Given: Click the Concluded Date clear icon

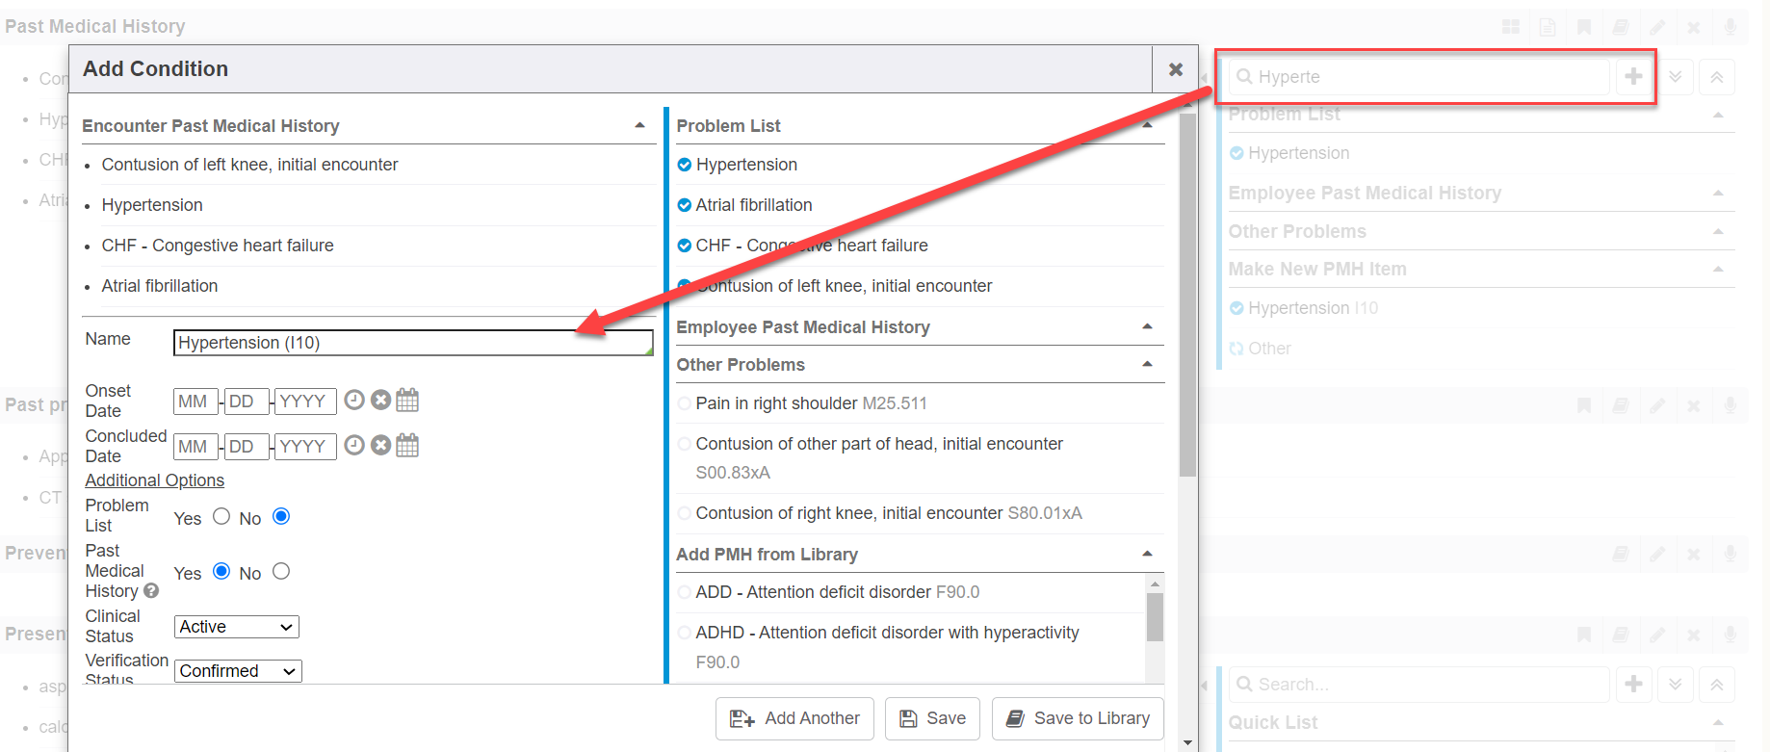Looking at the screenshot, I should coord(381,445).
